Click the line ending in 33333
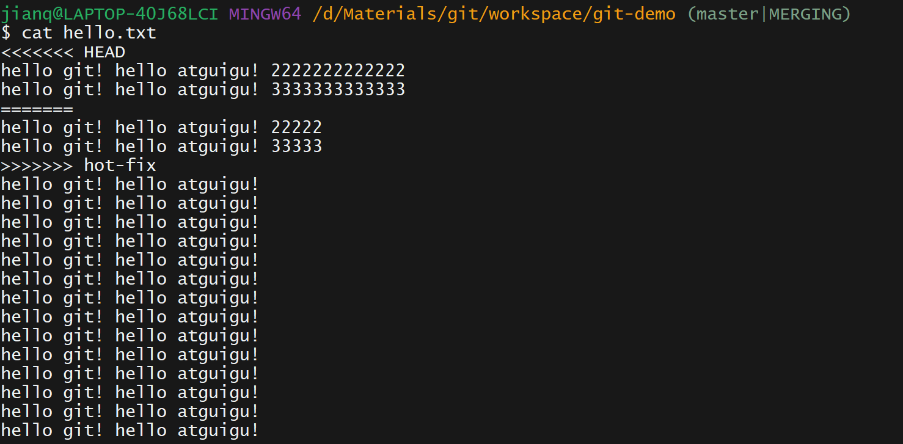Screen dimensions: 903x444 click(161, 147)
